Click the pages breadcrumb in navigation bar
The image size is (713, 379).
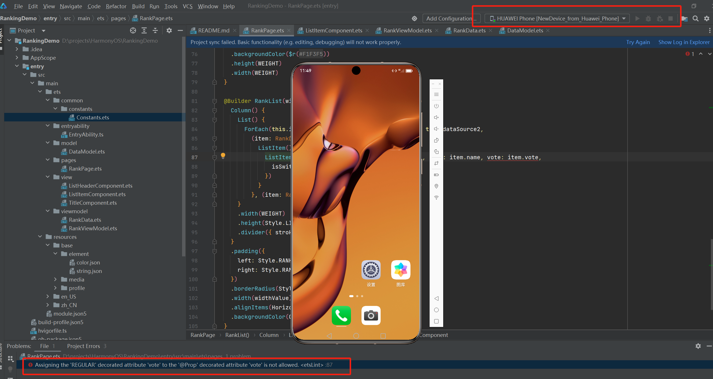118,18
